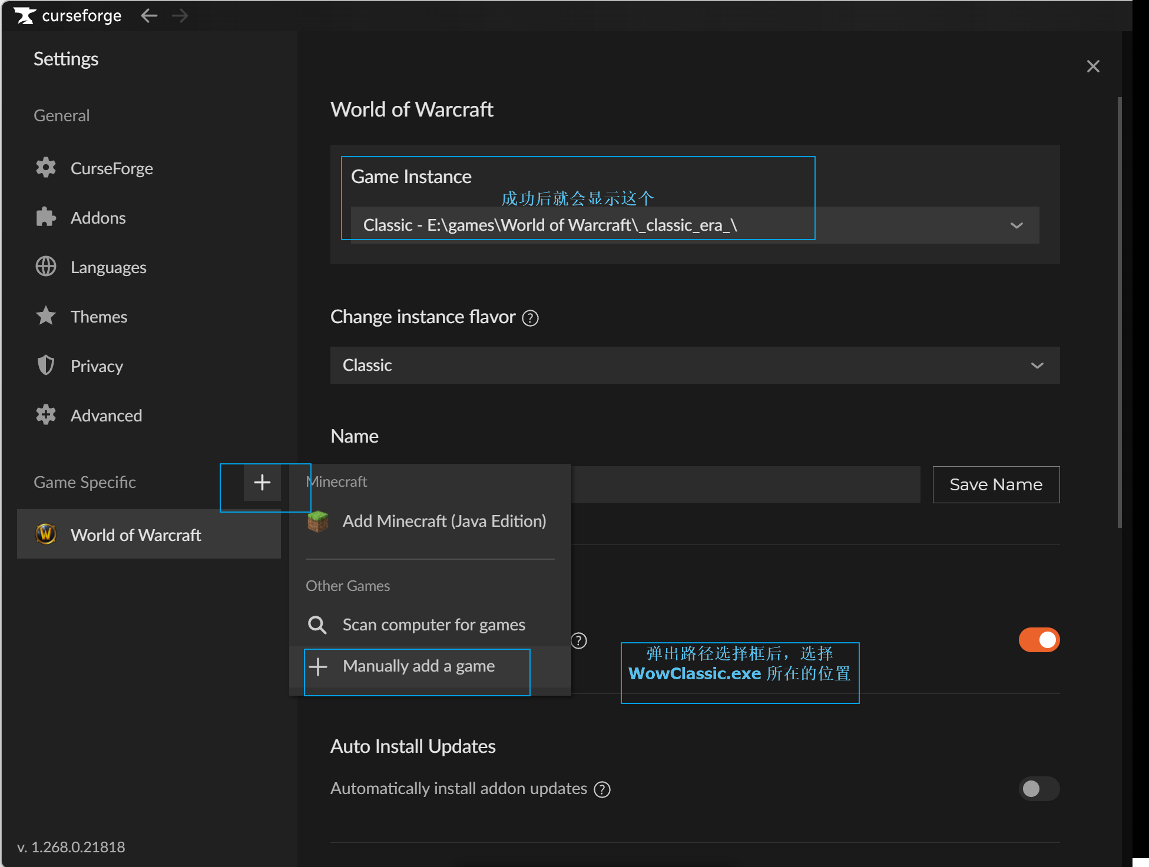Open Advanced settings gear icon
Screen dimensions: 1149x867
46,415
